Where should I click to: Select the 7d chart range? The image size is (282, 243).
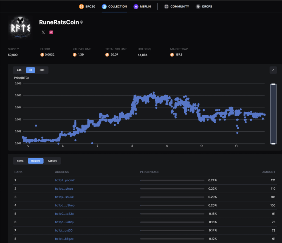pos(30,70)
